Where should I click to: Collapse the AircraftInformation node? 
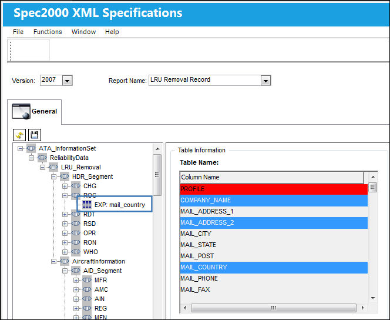pyautogui.click(x=53, y=262)
